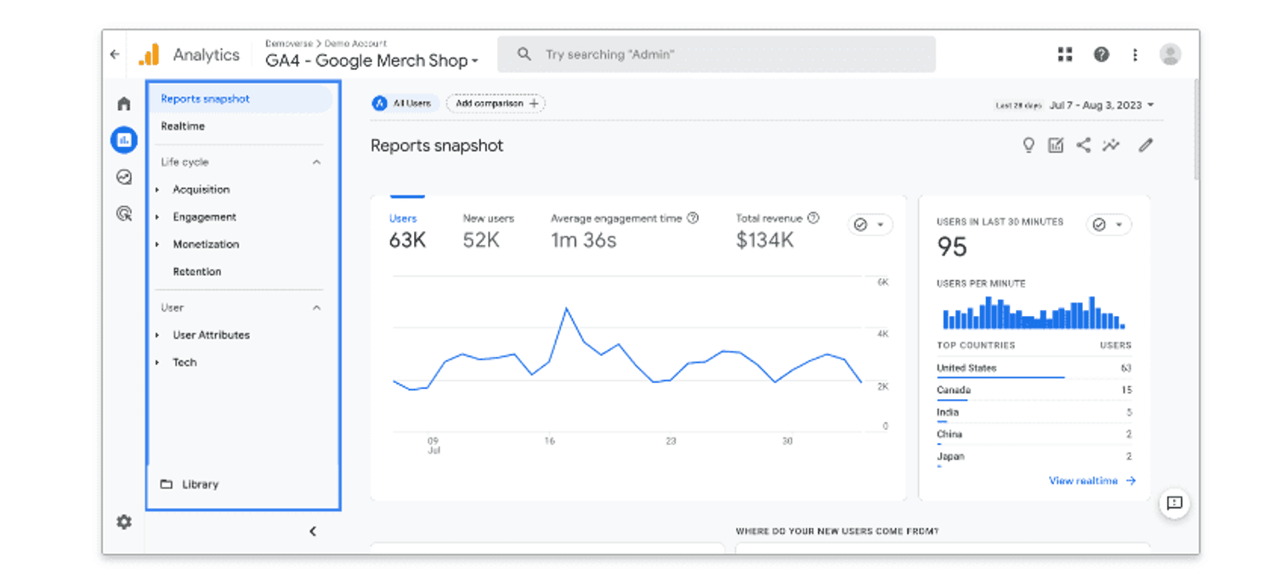Click the pencil Edit comparisons icon
1264x575 pixels.
pyautogui.click(x=1146, y=145)
